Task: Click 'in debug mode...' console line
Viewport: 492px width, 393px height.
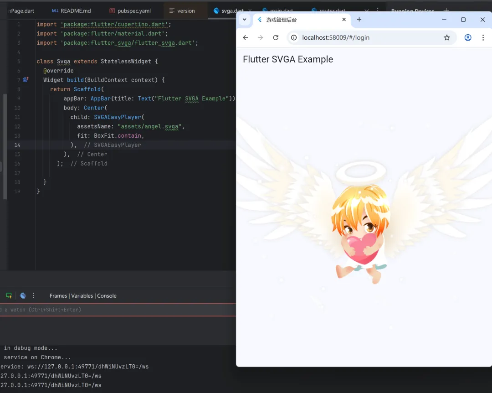Action: pos(31,348)
